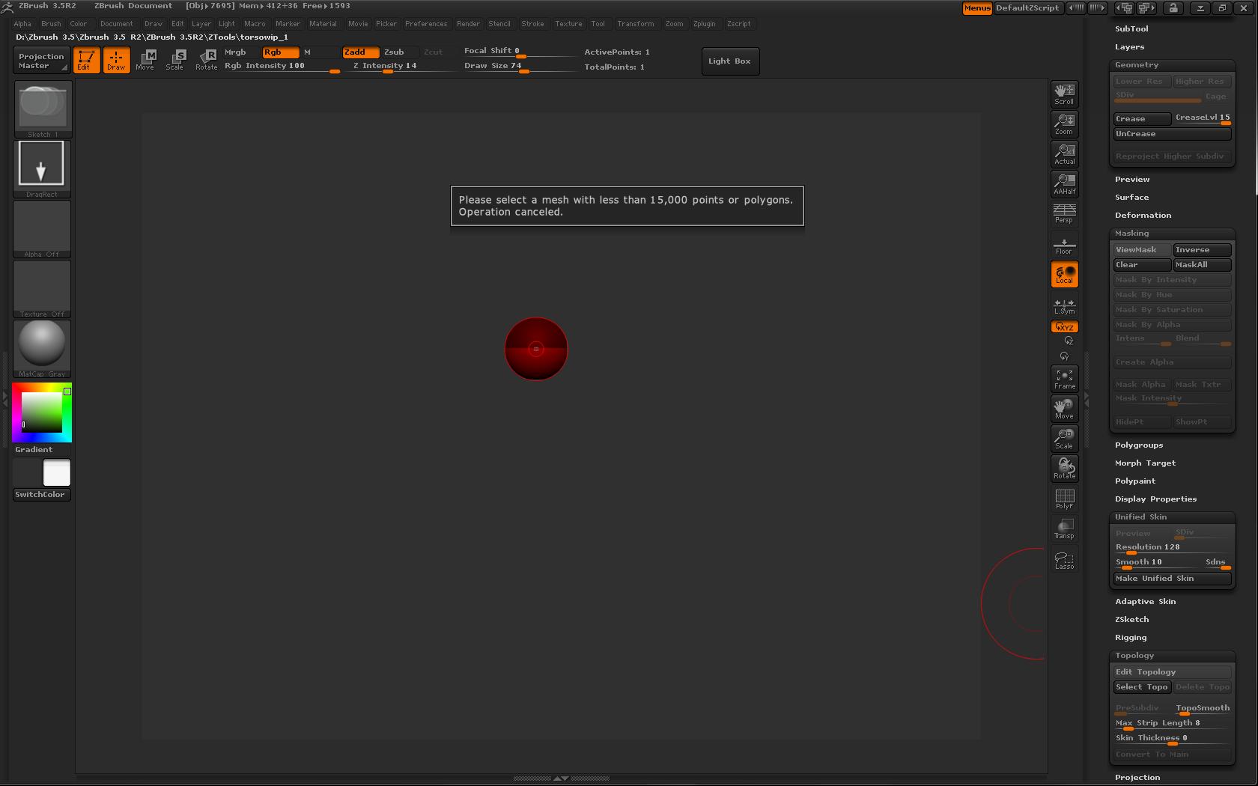Click the AAHalf view icon

tap(1064, 183)
